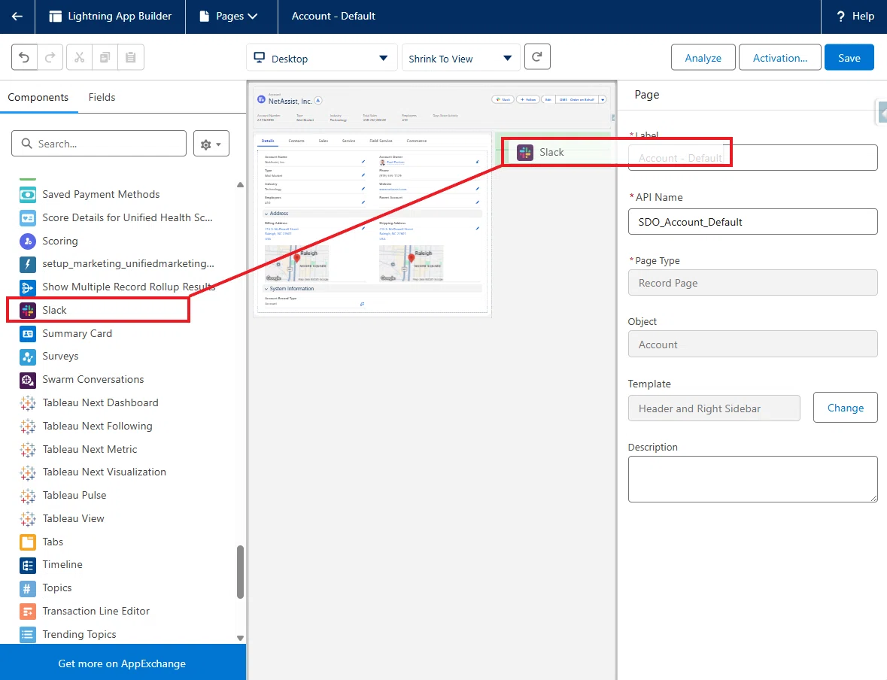Select the Commerce tab in canvas
The width and height of the screenshot is (887, 680).
coord(416,141)
